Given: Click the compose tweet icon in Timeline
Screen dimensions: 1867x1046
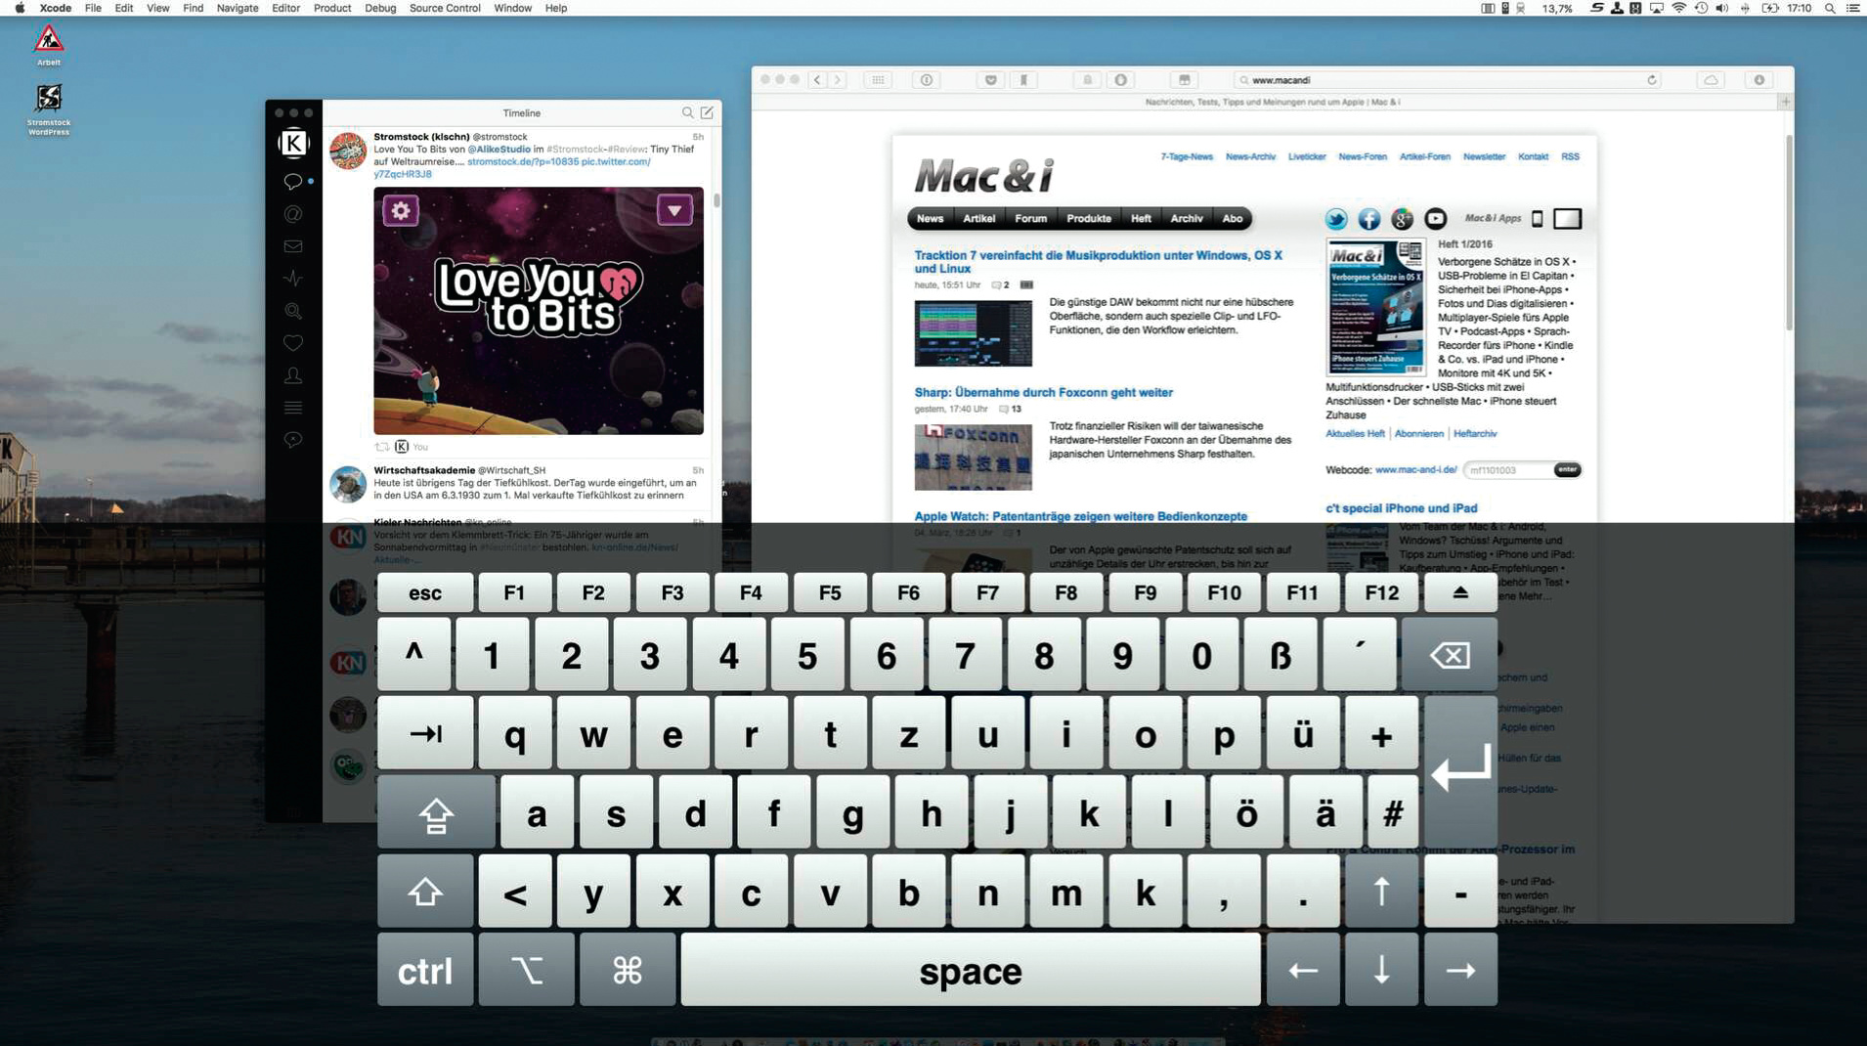Looking at the screenshot, I should [707, 113].
